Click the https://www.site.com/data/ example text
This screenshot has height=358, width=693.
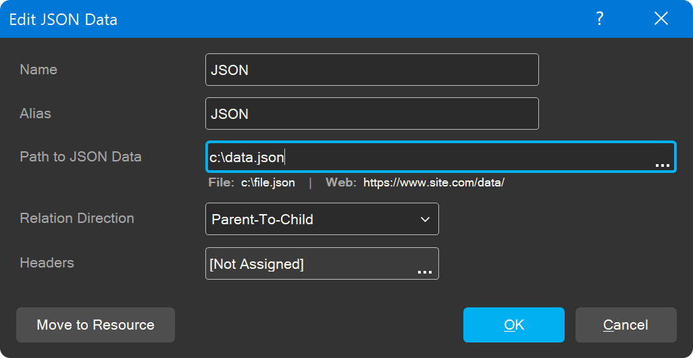434,182
